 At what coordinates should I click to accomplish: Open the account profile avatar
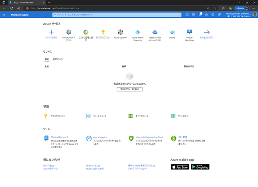(254, 15)
